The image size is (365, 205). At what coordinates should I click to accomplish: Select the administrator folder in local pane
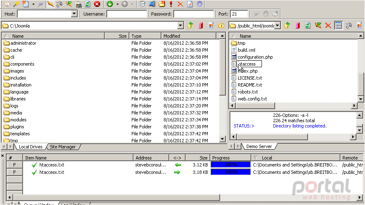pyautogui.click(x=23, y=43)
